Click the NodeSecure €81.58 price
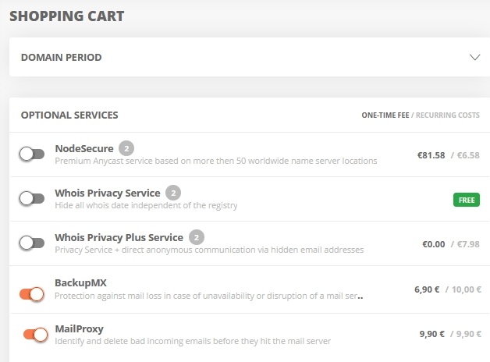Viewport: 490px width, 362px height. tap(431, 155)
